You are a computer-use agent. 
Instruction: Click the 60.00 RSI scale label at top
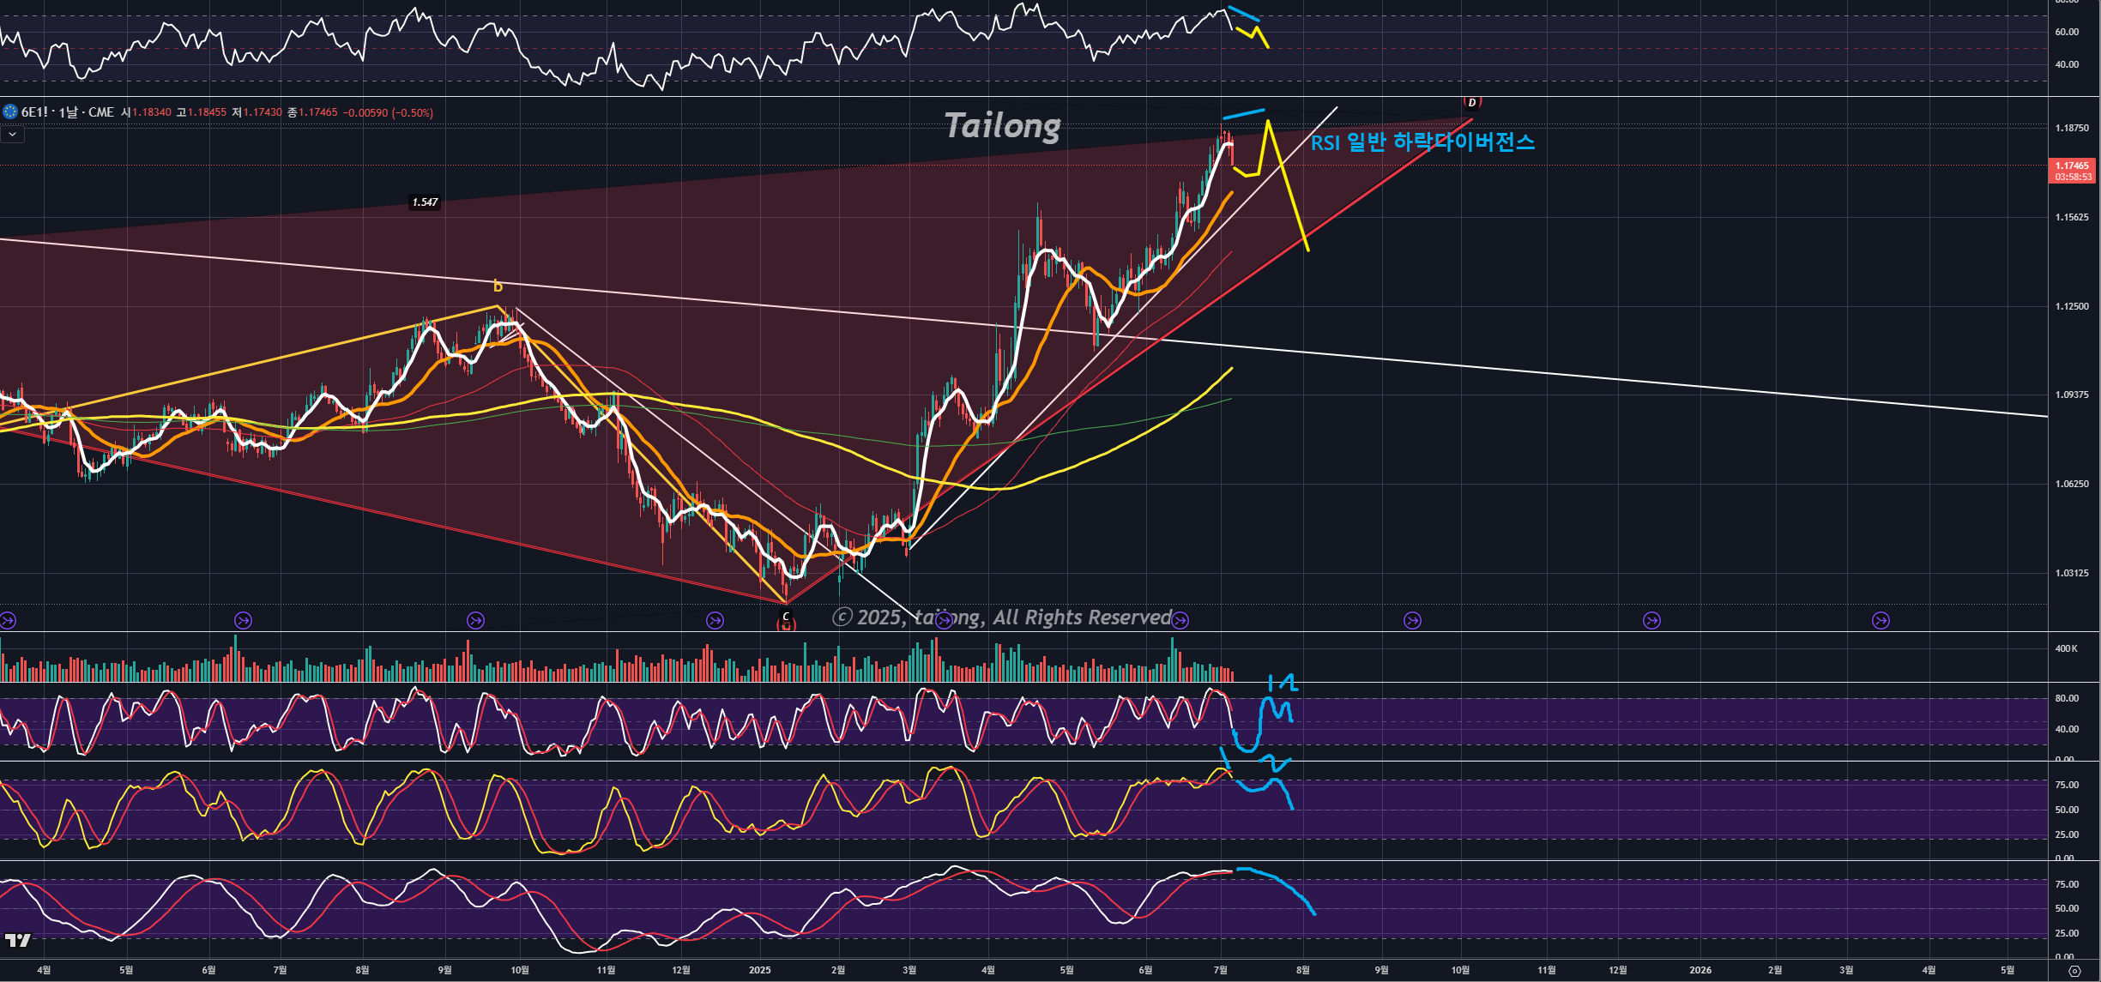[2067, 32]
